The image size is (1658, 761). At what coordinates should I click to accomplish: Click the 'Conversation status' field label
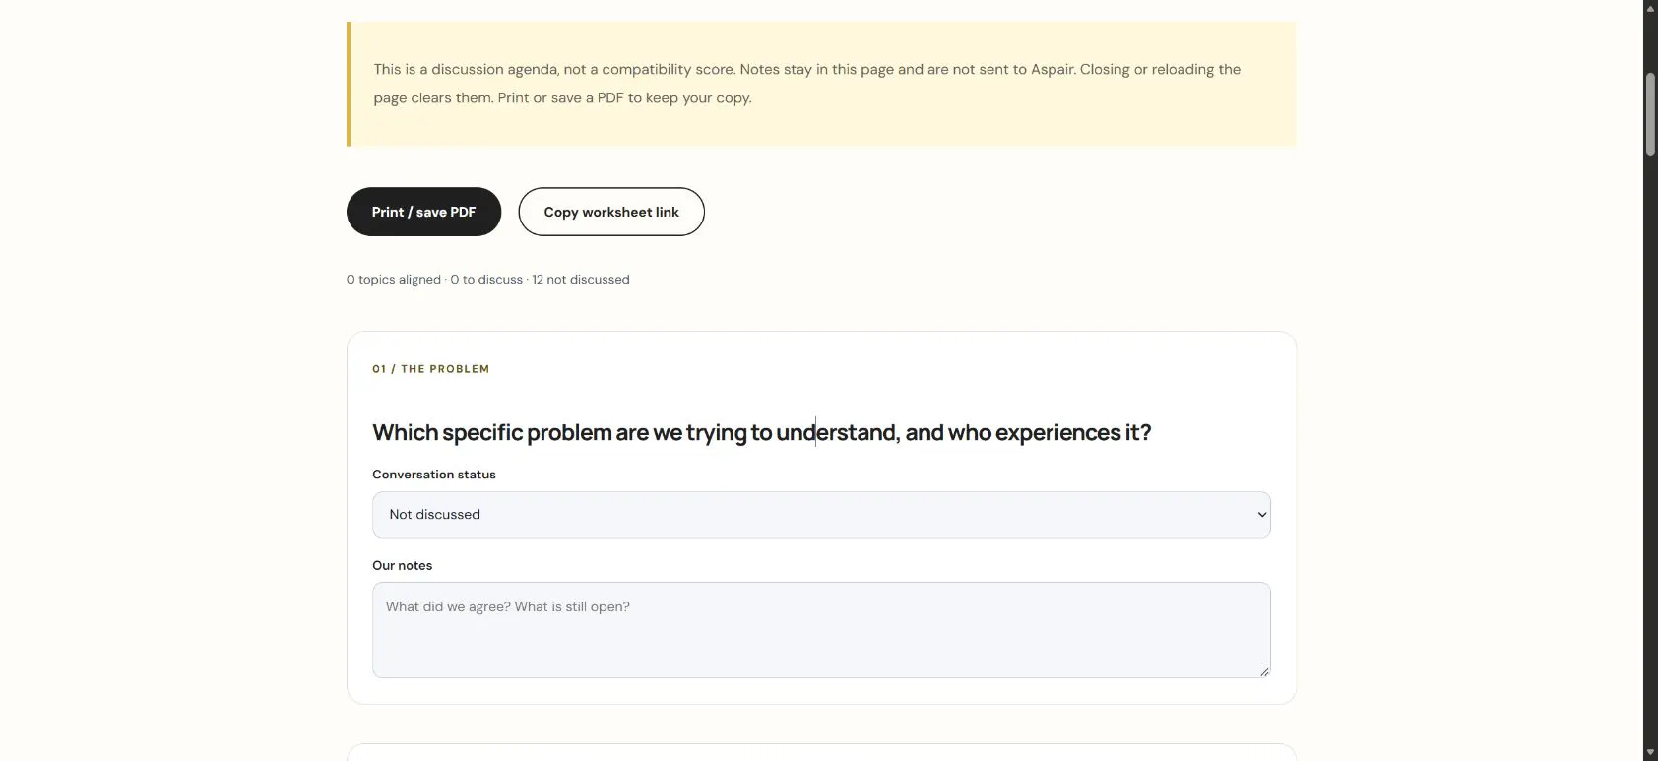coord(434,475)
